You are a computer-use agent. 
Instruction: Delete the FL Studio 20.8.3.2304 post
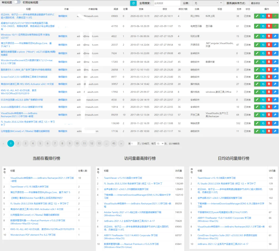tap(269, 123)
